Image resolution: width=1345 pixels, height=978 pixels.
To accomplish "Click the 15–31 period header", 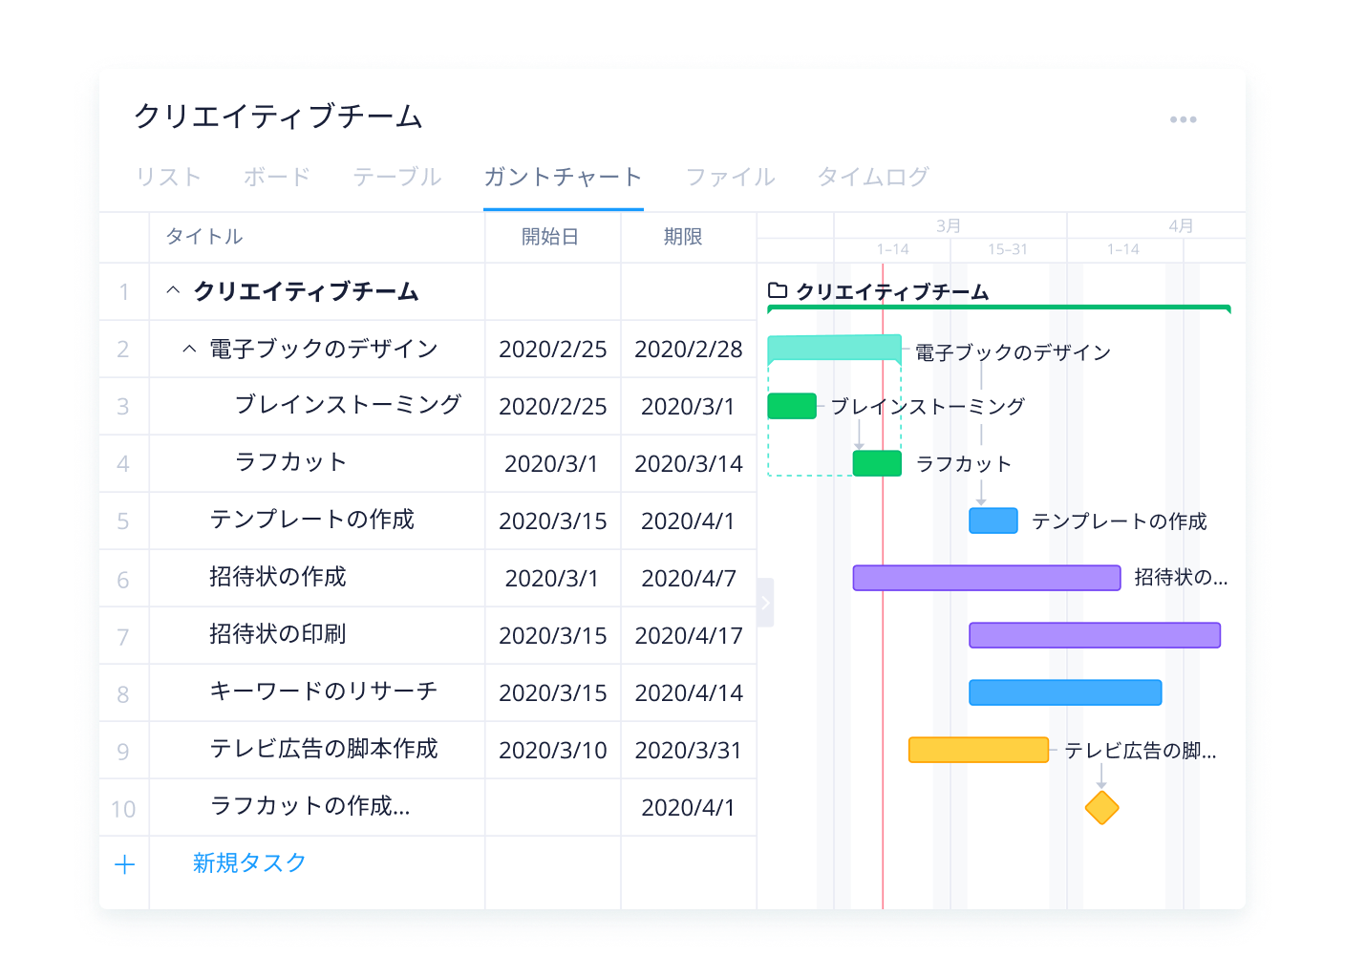I will coord(1008,249).
